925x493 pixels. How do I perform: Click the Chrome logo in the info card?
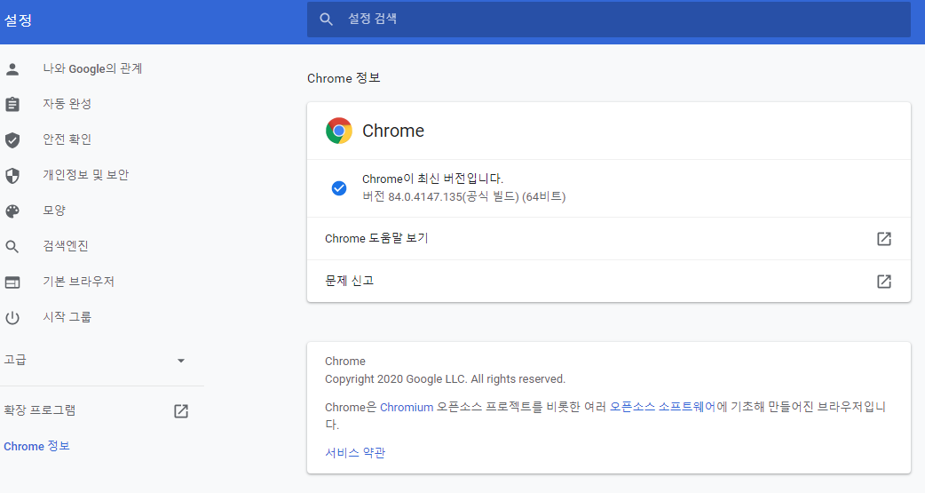(338, 131)
